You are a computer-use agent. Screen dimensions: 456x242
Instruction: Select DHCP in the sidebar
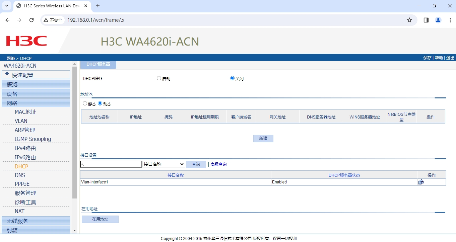[x=21, y=166]
